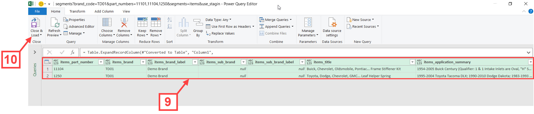Cancel formula edit with X icon
This screenshot has height=114, width=534.
point(49,52)
